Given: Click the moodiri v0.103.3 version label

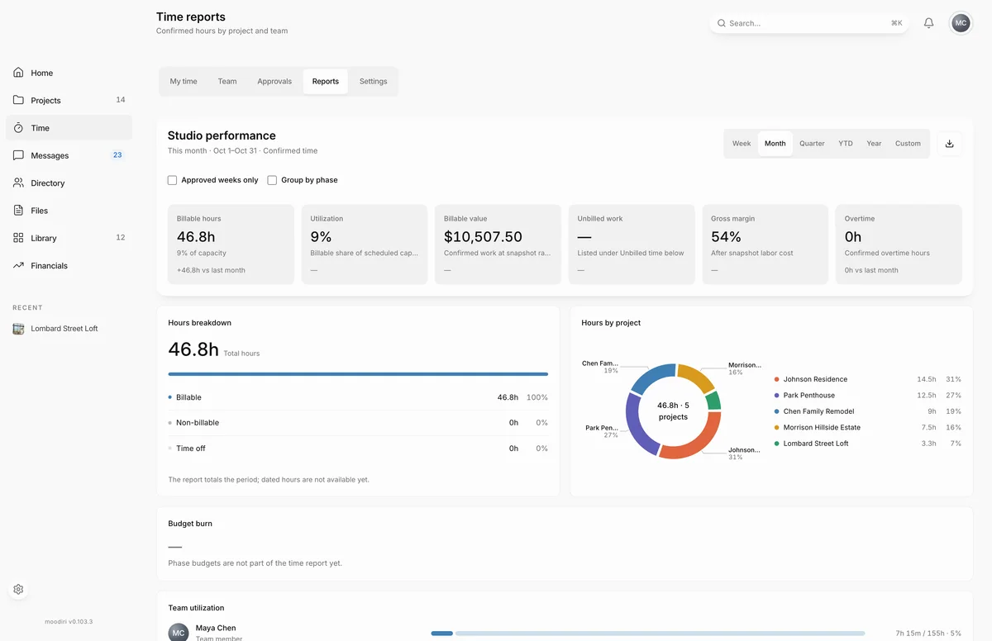Looking at the screenshot, I should (x=69, y=622).
